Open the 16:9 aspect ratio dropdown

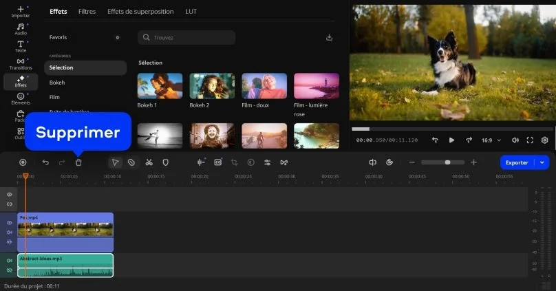point(490,140)
